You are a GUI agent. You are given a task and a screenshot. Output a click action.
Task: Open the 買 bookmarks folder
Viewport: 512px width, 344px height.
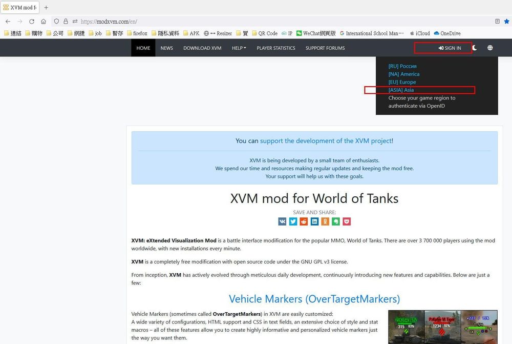pos(242,33)
